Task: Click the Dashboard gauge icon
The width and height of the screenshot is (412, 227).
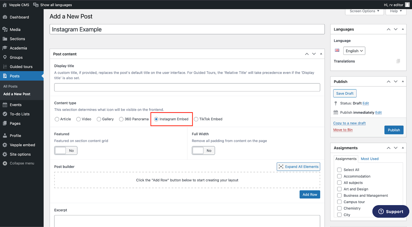Action: 5,17
